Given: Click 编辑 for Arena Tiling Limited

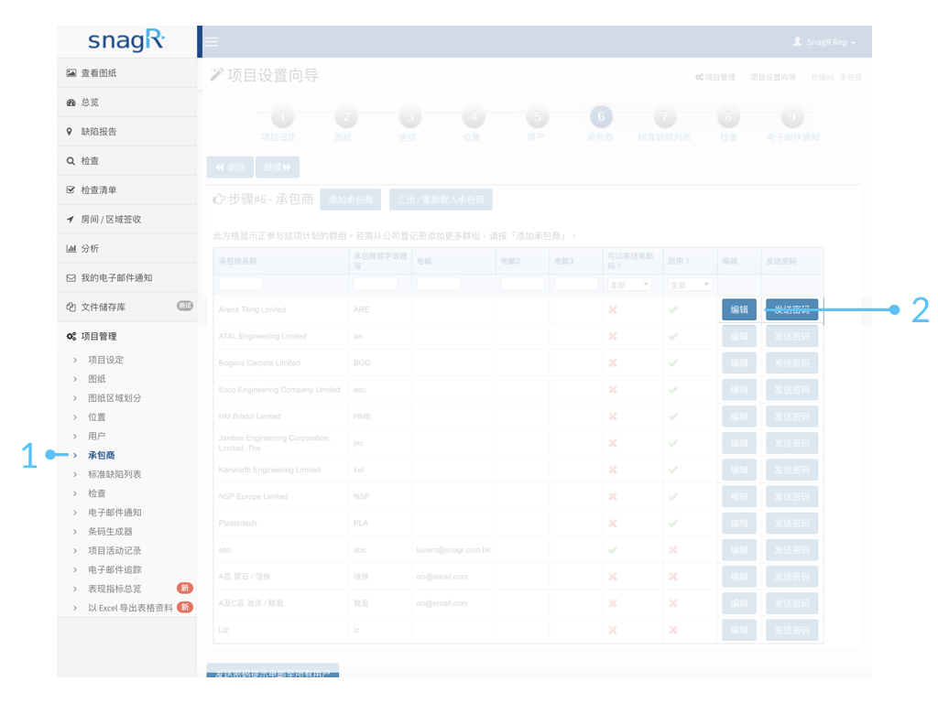Looking at the screenshot, I should point(739,309).
